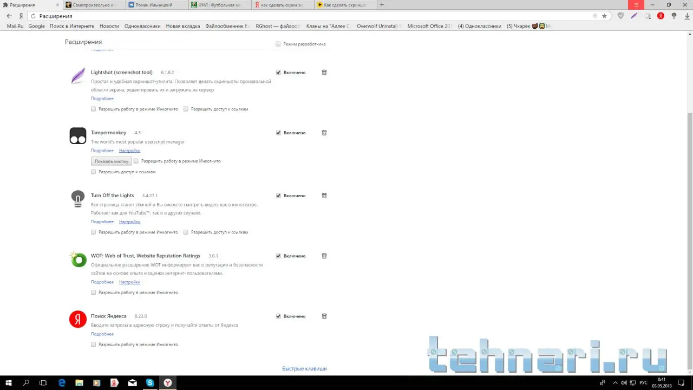Launch Lightshot feather icon in toolbar

[634, 16]
